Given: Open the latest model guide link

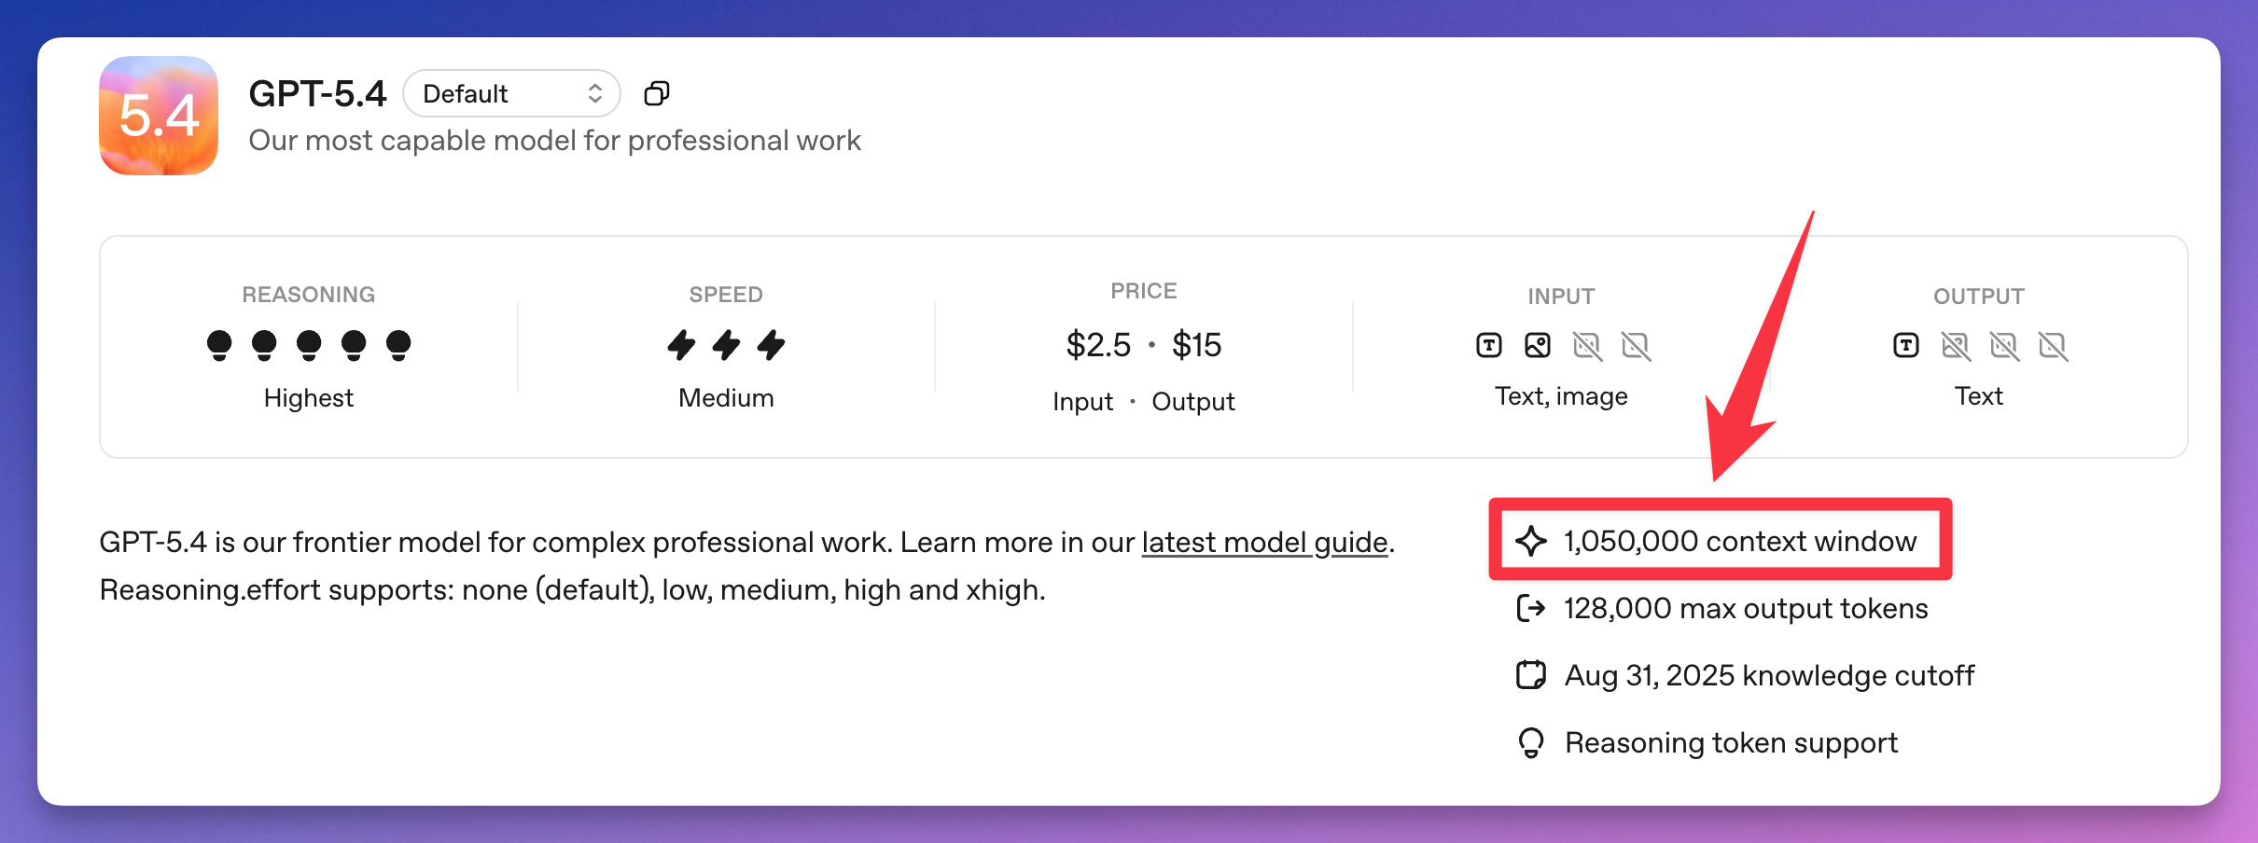Looking at the screenshot, I should point(1264,542).
